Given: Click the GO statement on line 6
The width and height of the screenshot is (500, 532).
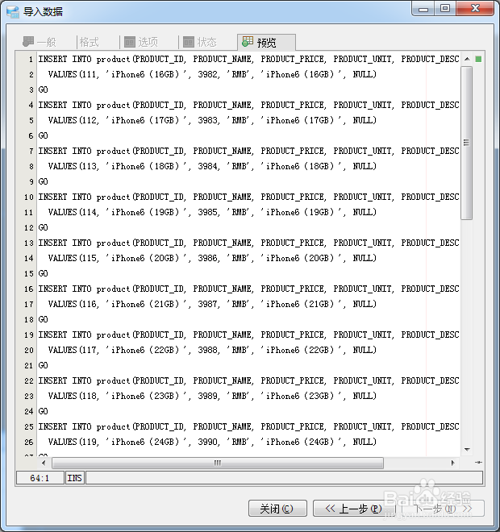Looking at the screenshot, I should [43, 135].
